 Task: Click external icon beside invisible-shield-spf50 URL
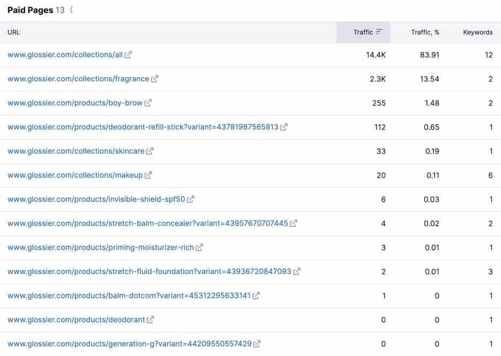click(x=191, y=199)
